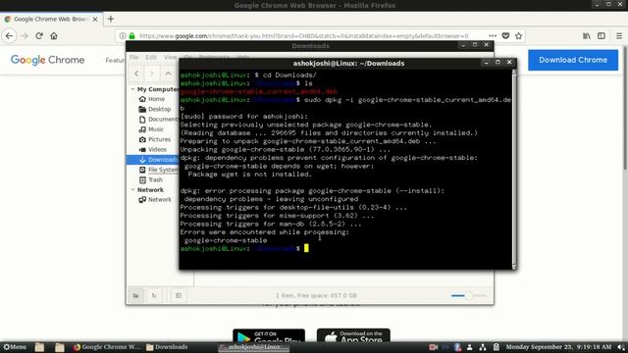The height and width of the screenshot is (353, 628).
Task: Open the Get it on Google Play badge
Action: pyautogui.click(x=269, y=336)
